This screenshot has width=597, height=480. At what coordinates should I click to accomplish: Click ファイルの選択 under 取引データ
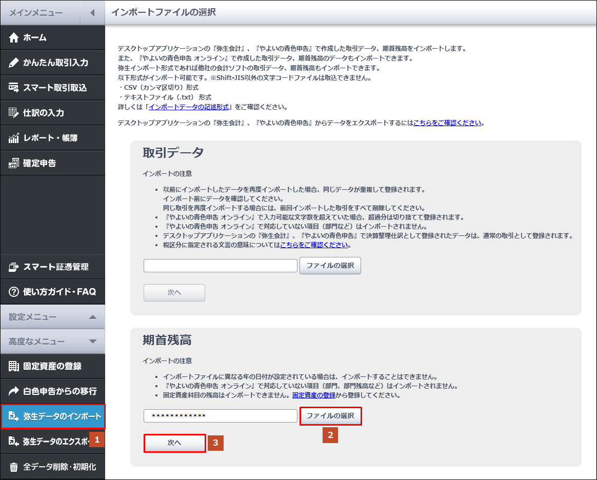[x=330, y=266]
